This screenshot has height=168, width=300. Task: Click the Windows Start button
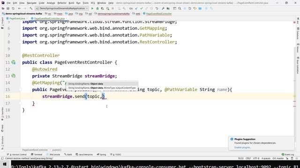point(5,164)
